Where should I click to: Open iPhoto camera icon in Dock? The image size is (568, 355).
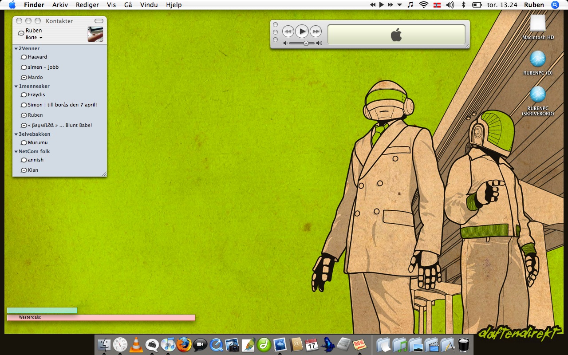coord(232,344)
